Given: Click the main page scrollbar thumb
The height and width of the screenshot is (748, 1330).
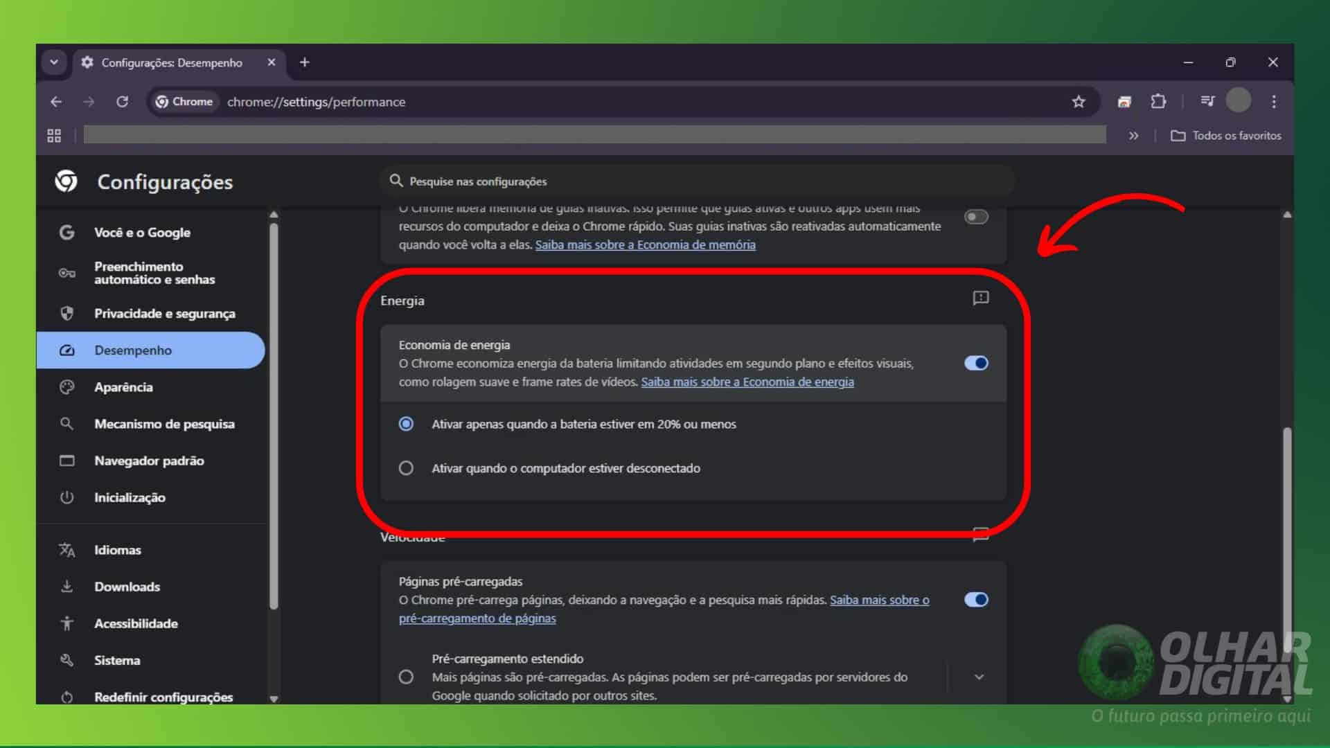Looking at the screenshot, I should [1287, 540].
